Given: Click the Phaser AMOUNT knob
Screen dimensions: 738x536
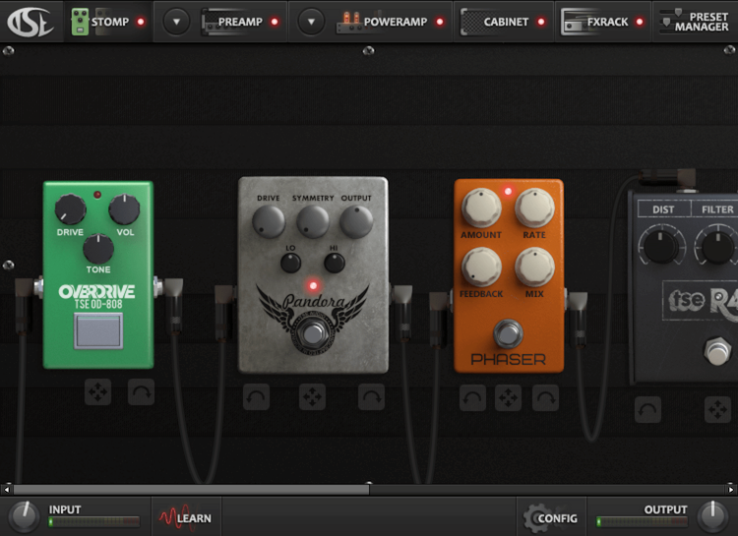Looking at the screenshot, I should 481,208.
